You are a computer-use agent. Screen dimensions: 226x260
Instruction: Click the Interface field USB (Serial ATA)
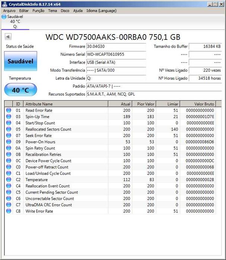tap(116, 62)
